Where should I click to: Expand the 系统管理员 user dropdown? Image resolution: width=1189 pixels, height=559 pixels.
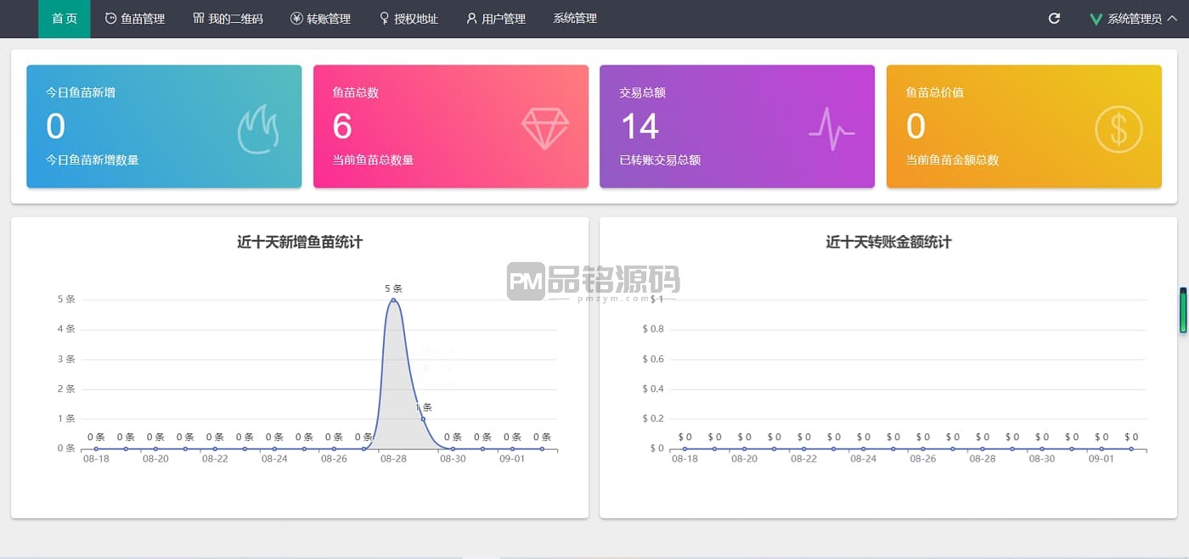pos(1134,19)
